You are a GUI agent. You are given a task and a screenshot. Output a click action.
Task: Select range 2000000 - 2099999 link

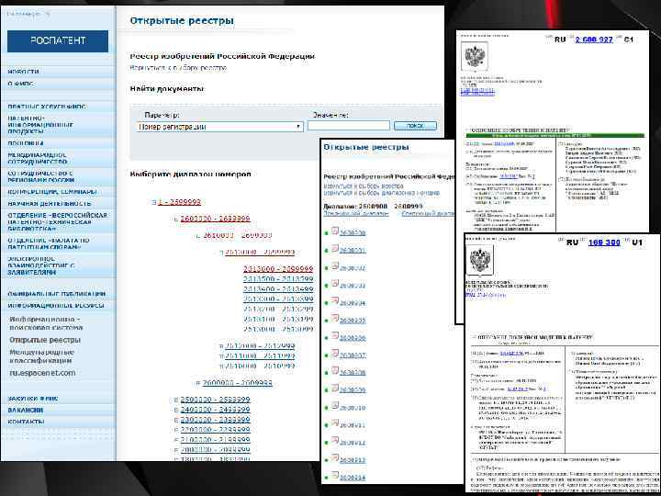(x=216, y=450)
